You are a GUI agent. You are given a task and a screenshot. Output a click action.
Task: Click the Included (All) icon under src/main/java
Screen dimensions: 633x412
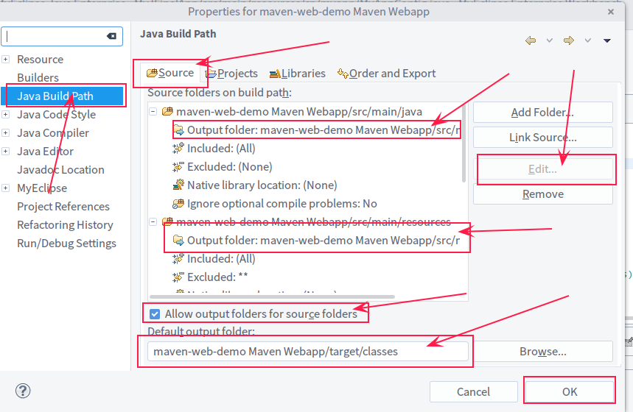point(178,149)
